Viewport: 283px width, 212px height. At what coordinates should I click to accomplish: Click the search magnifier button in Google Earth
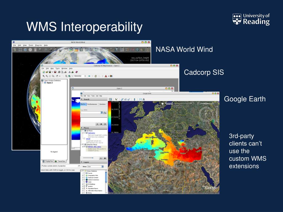tap(105, 113)
